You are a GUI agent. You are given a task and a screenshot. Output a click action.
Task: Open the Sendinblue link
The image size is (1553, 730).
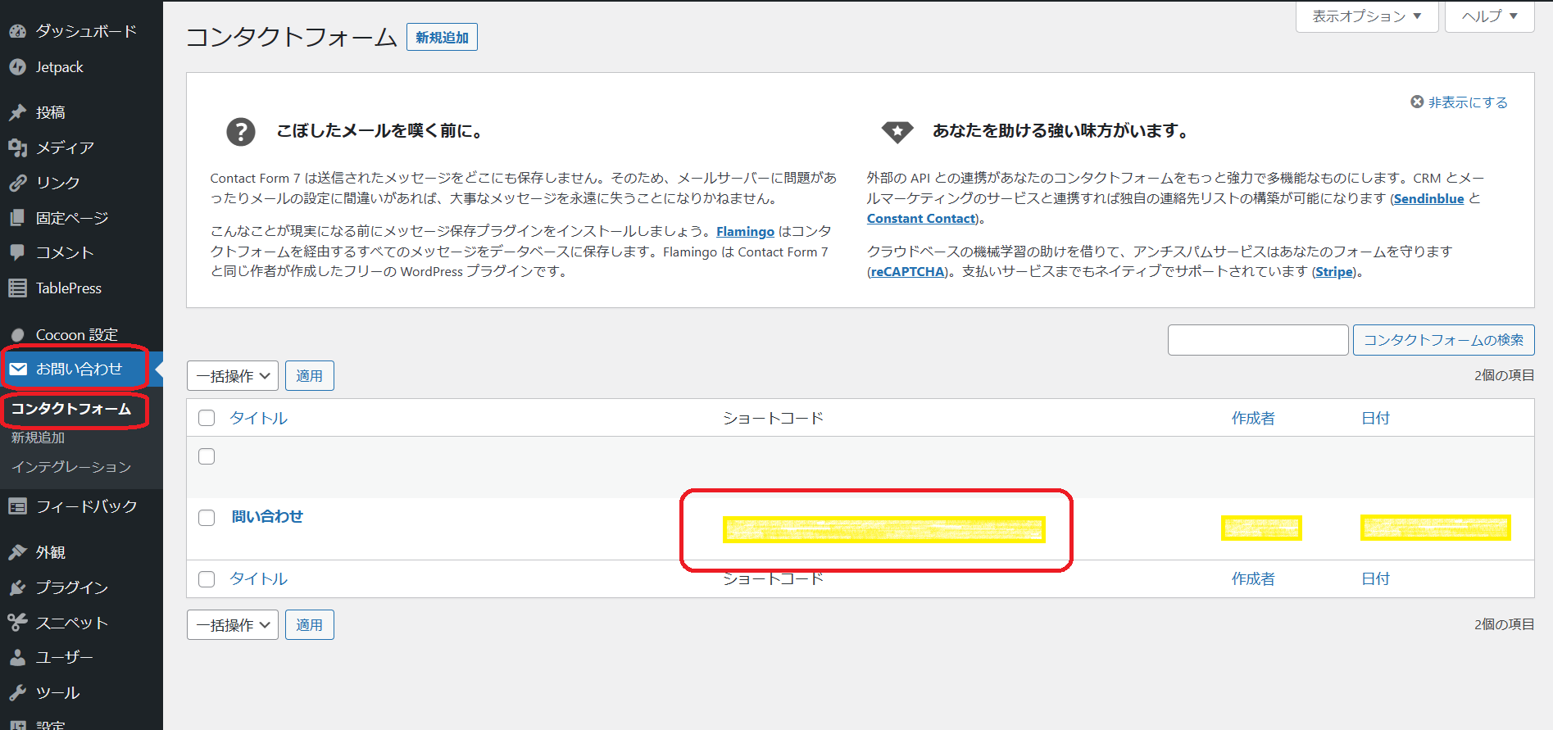pos(1428,199)
